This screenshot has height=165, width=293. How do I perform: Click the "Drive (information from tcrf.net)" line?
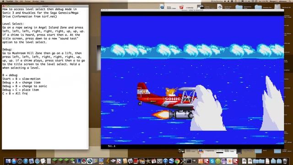[x=29, y=16]
